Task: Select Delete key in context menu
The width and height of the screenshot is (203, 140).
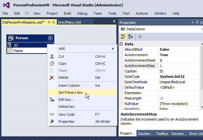Action: pyautogui.click(x=82, y=107)
